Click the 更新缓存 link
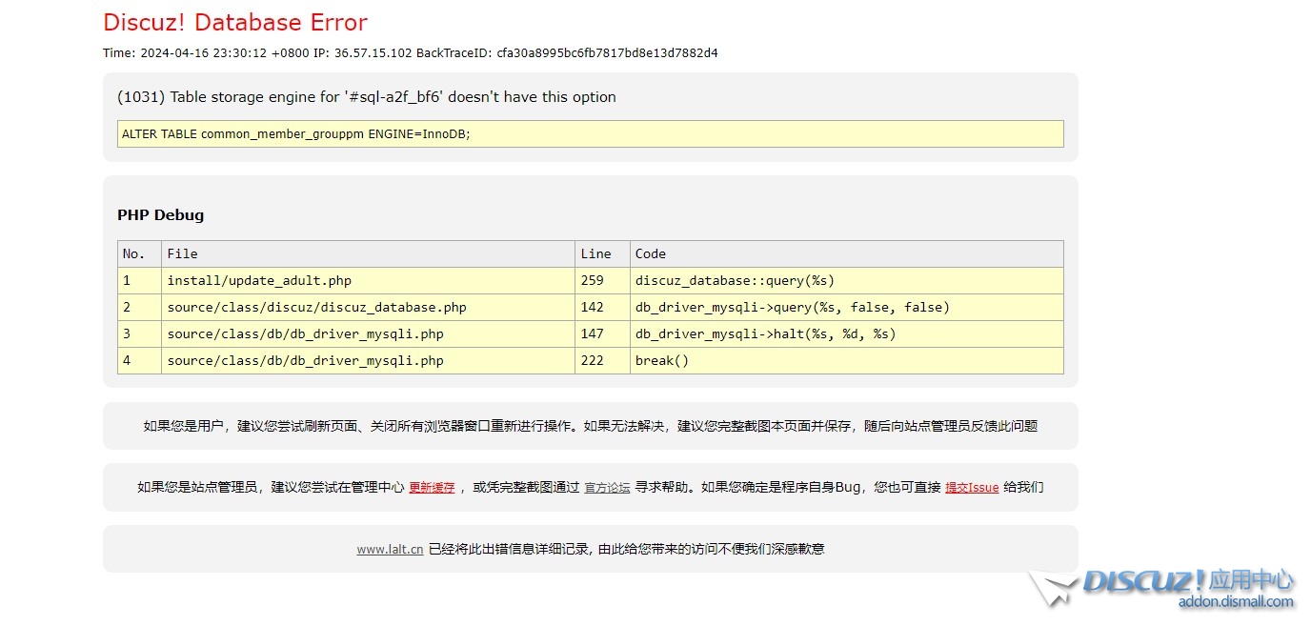The image size is (1311, 626). pos(432,488)
